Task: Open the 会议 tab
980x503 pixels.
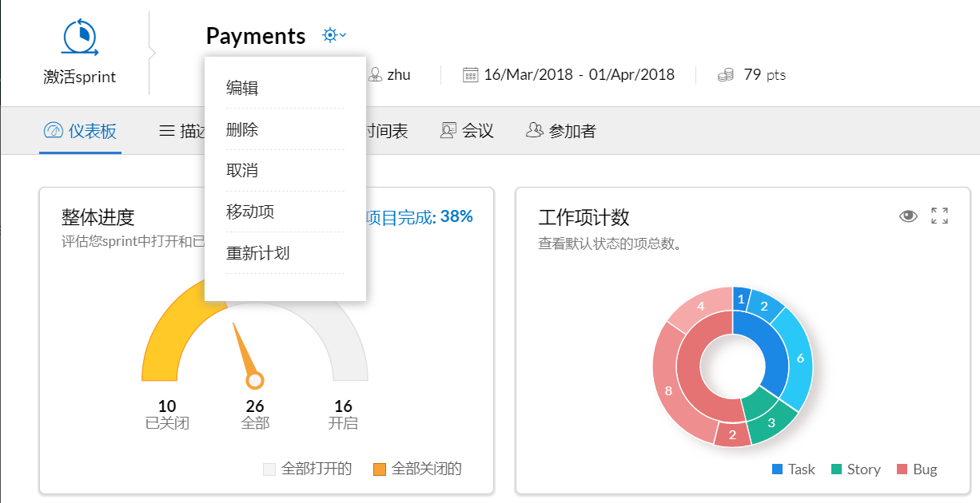Action: pos(467,131)
